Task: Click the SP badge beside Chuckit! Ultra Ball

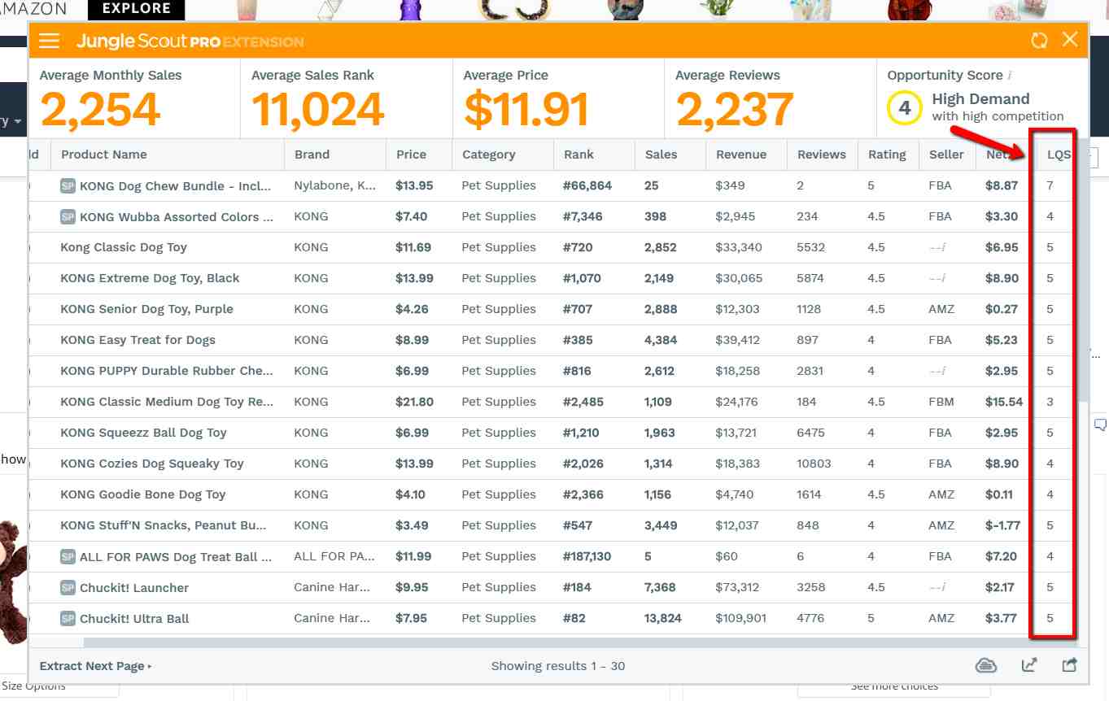Action: tap(68, 619)
